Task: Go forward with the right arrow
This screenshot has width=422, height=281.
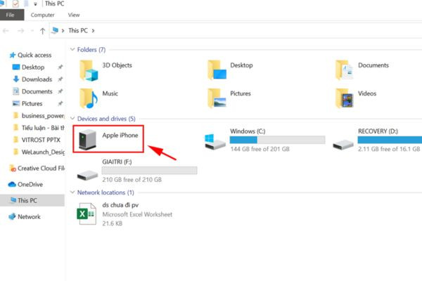Action: [20, 31]
